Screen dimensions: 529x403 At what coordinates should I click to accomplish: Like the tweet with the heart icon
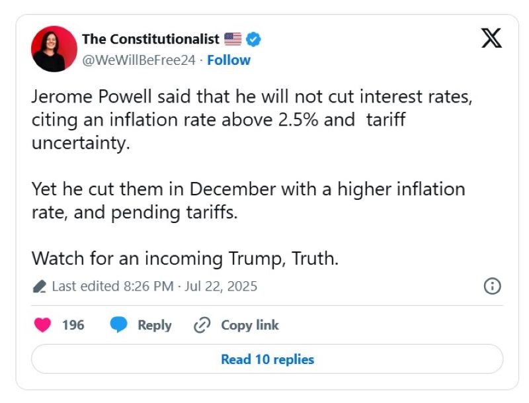pos(43,325)
